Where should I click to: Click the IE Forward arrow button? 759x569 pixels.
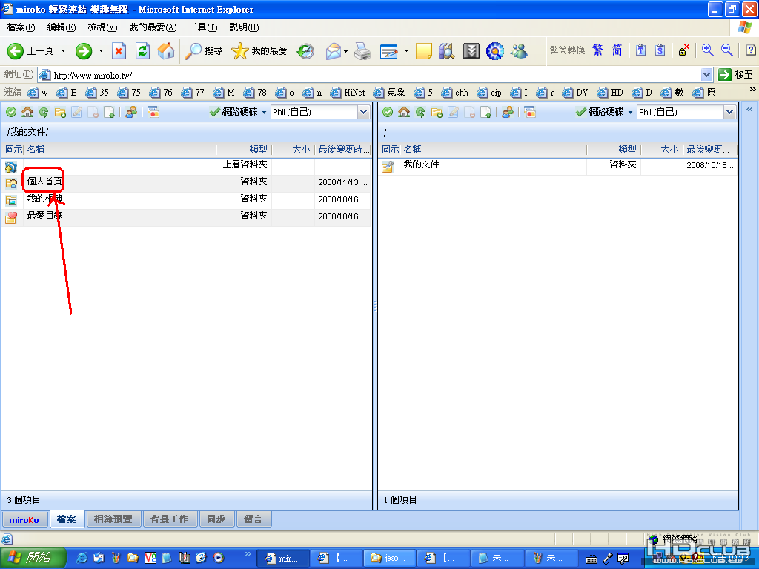pyautogui.click(x=84, y=51)
